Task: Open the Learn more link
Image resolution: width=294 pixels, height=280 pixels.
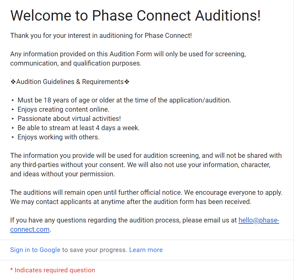Action: click(146, 250)
